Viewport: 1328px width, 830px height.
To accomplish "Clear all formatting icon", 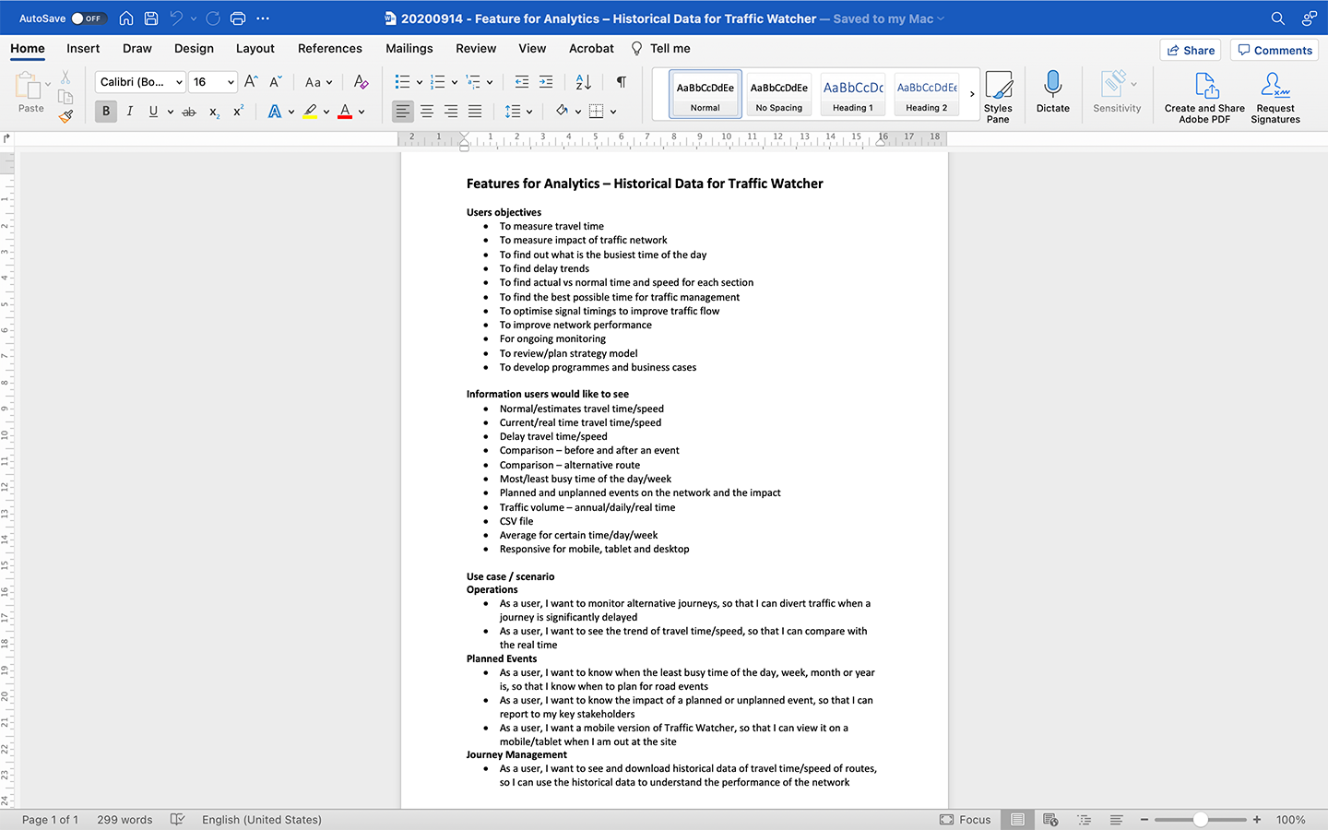I will [x=361, y=82].
